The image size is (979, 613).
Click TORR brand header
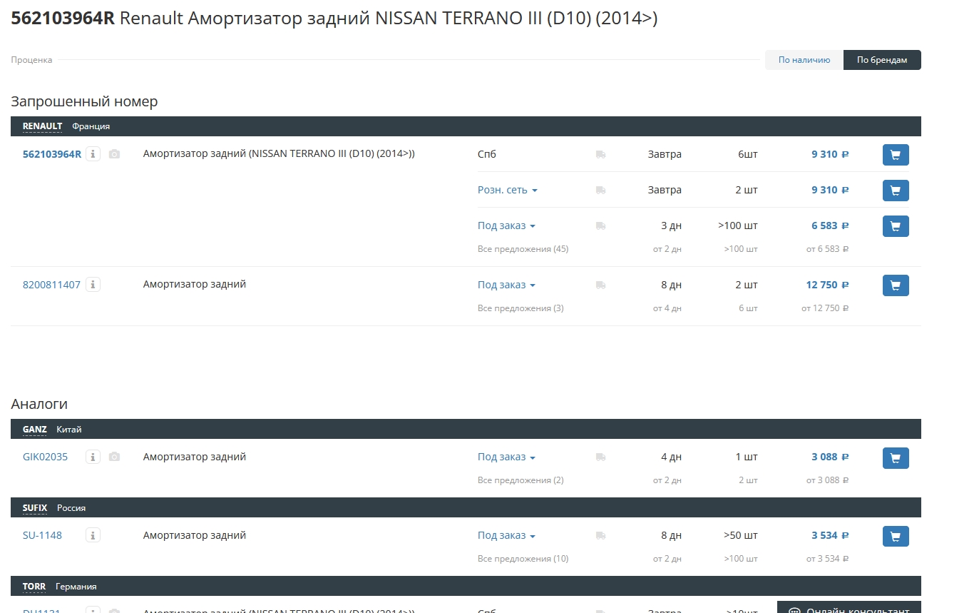point(34,587)
